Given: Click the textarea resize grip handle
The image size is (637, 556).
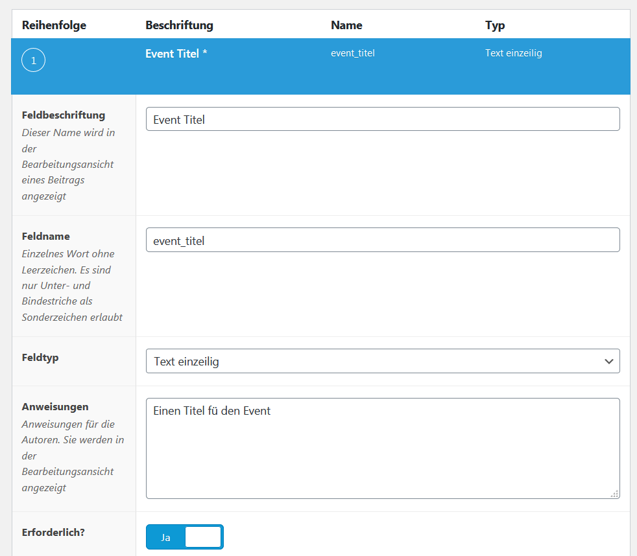Looking at the screenshot, I should [x=614, y=494].
